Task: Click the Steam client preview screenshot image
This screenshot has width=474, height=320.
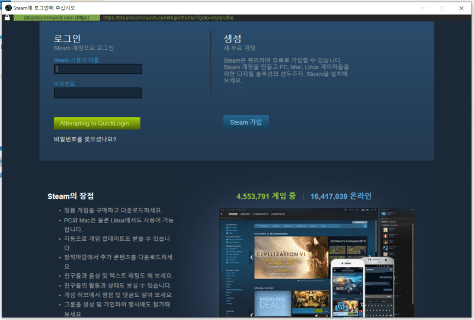Action: [x=316, y=262]
